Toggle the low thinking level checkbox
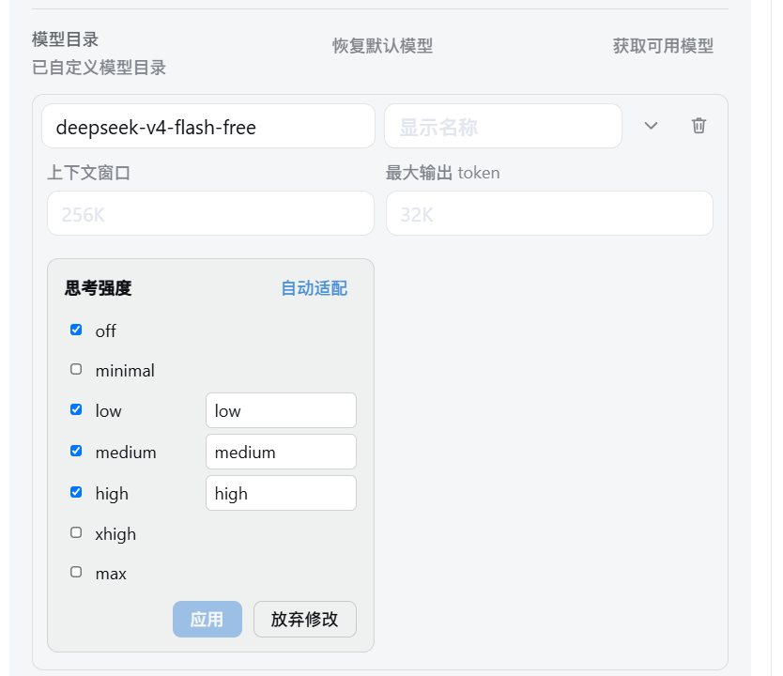Screen dimensions: 783x676 point(76,410)
